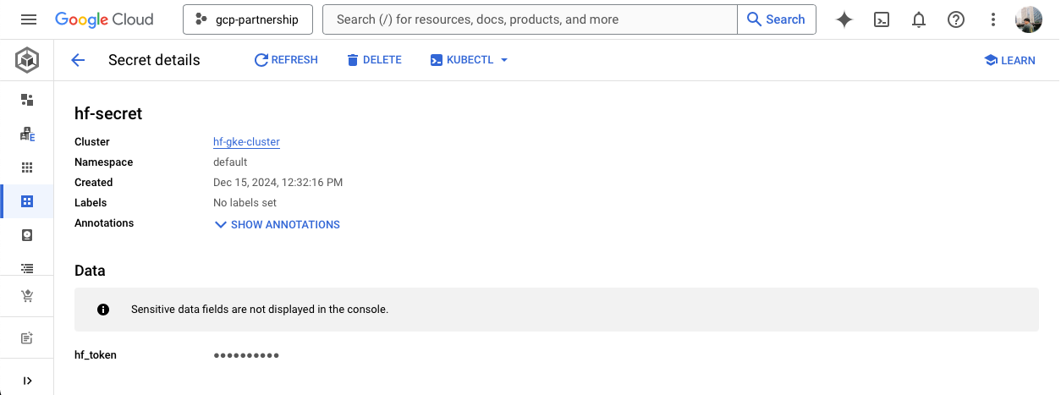Open the three-dot settings and utilities menu

point(992,19)
